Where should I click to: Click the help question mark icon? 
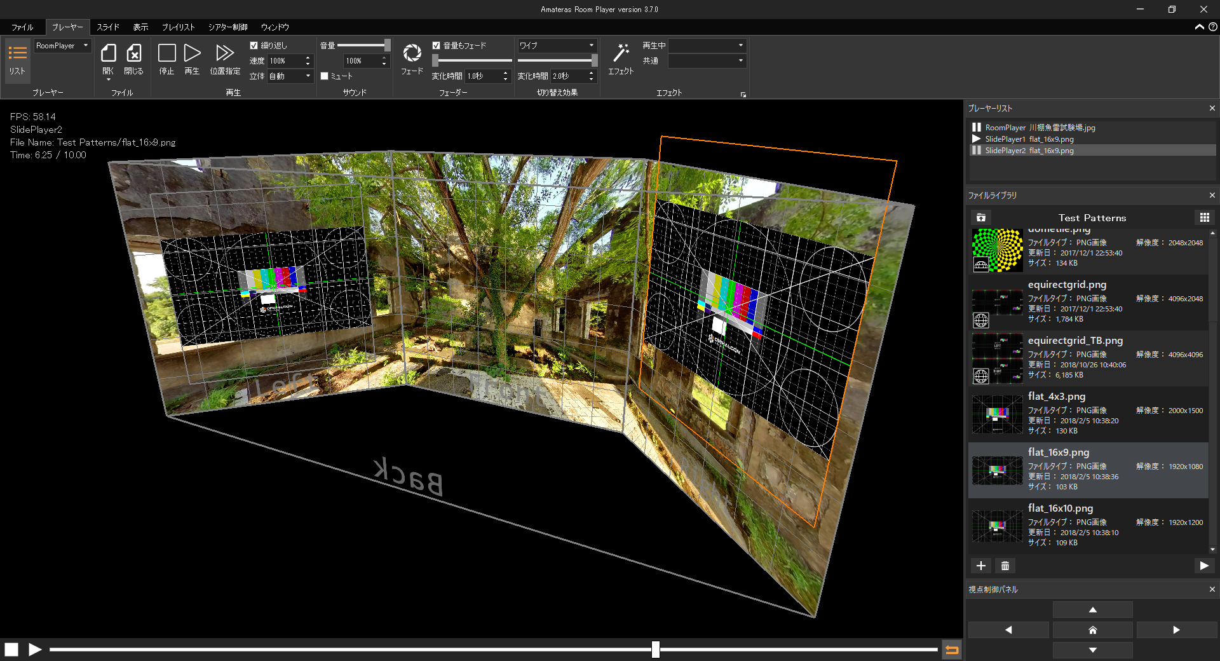coord(1213,27)
